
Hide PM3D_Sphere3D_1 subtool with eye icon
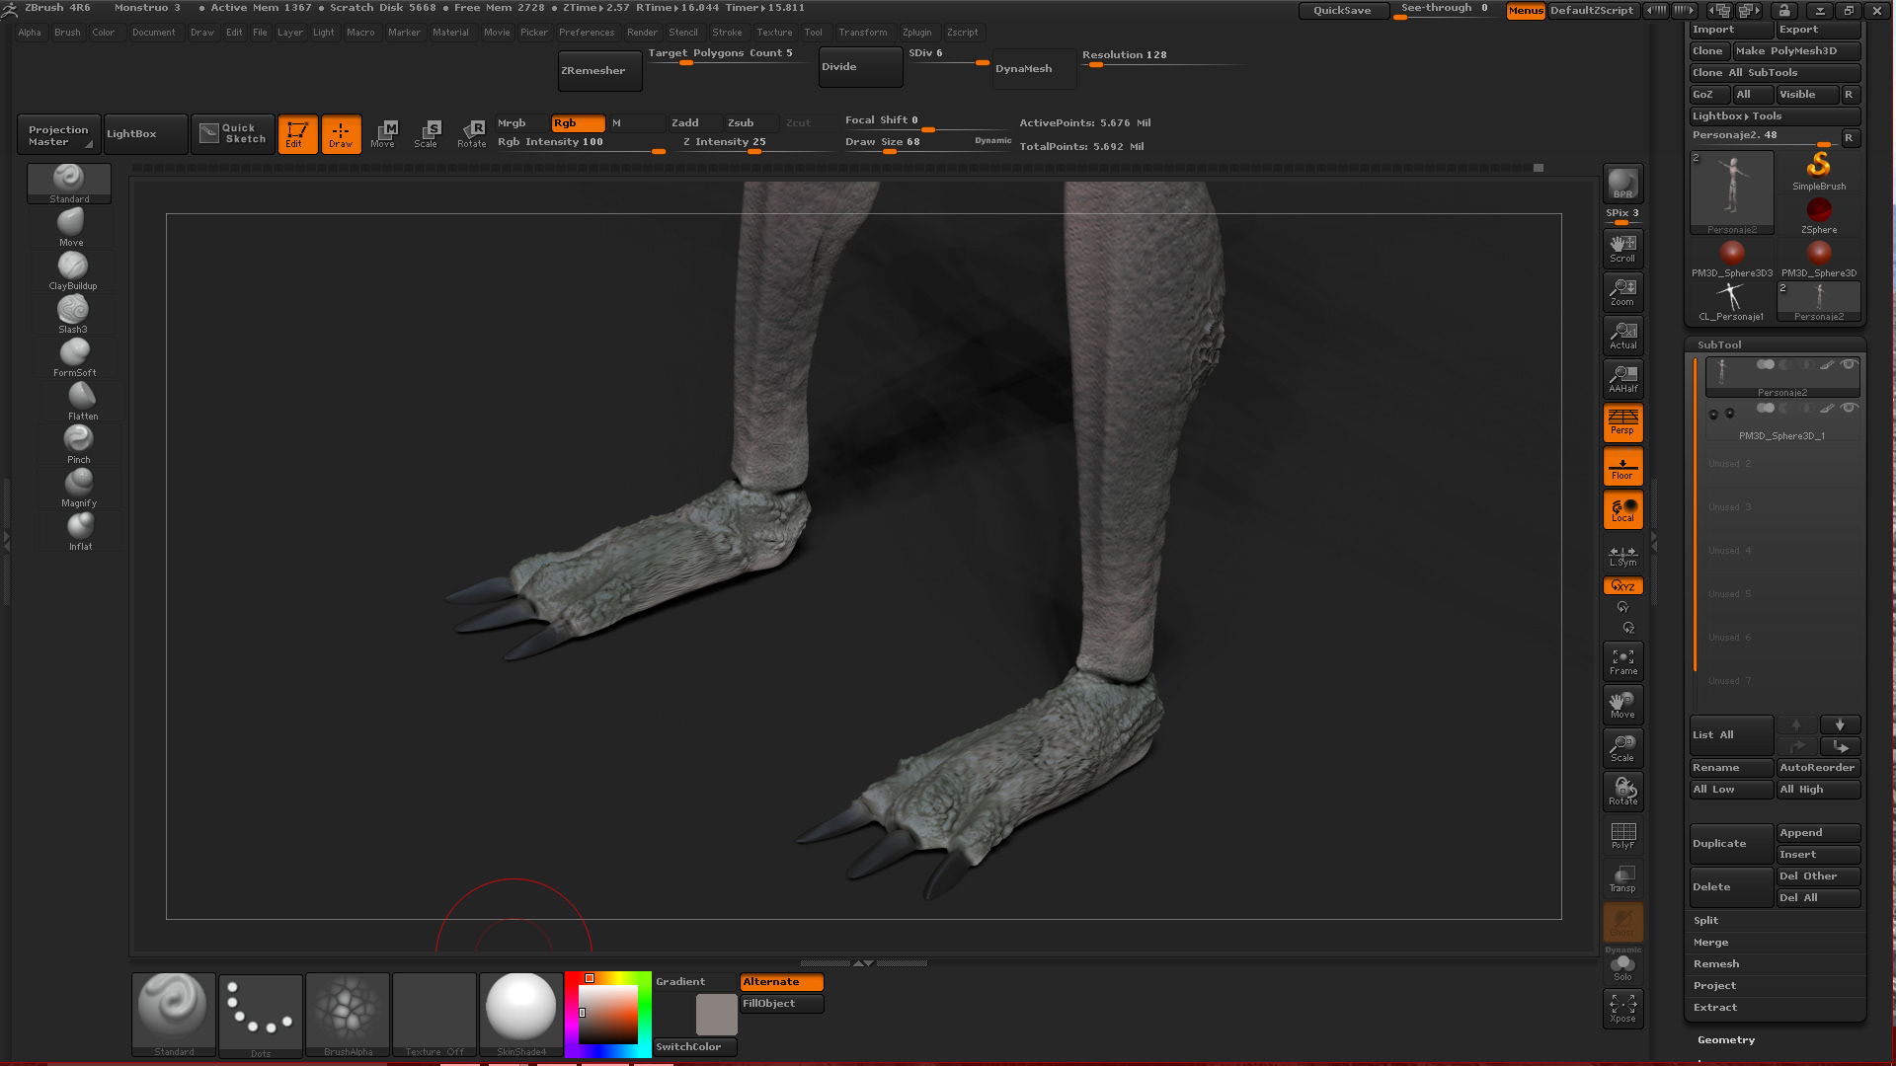click(x=1849, y=408)
